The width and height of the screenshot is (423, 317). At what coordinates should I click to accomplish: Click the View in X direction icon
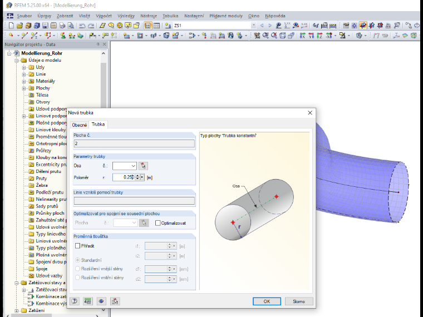pyautogui.click(x=302, y=35)
